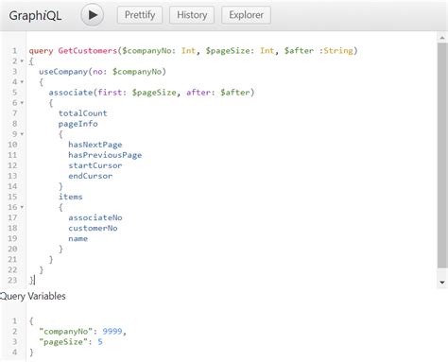
Task: Click the $pageSize variable in query signature
Action: (228, 51)
